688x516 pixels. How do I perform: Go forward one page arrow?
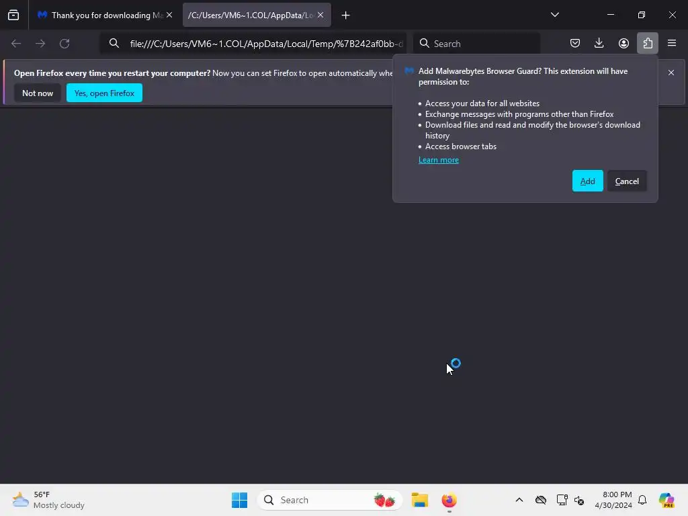point(40,44)
